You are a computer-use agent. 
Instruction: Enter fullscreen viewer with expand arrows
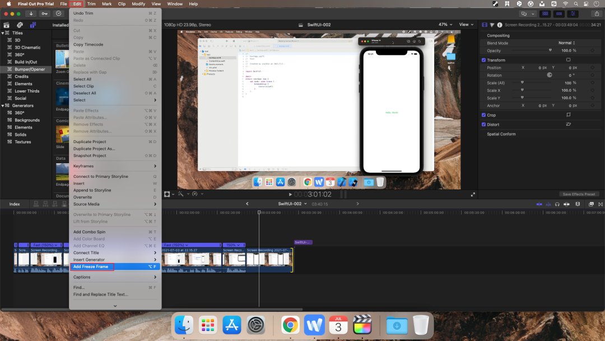tap(473, 194)
